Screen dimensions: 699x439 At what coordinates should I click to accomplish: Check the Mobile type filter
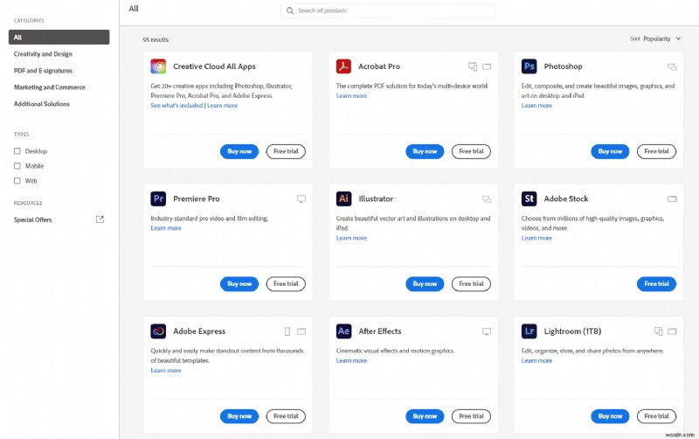coord(17,166)
